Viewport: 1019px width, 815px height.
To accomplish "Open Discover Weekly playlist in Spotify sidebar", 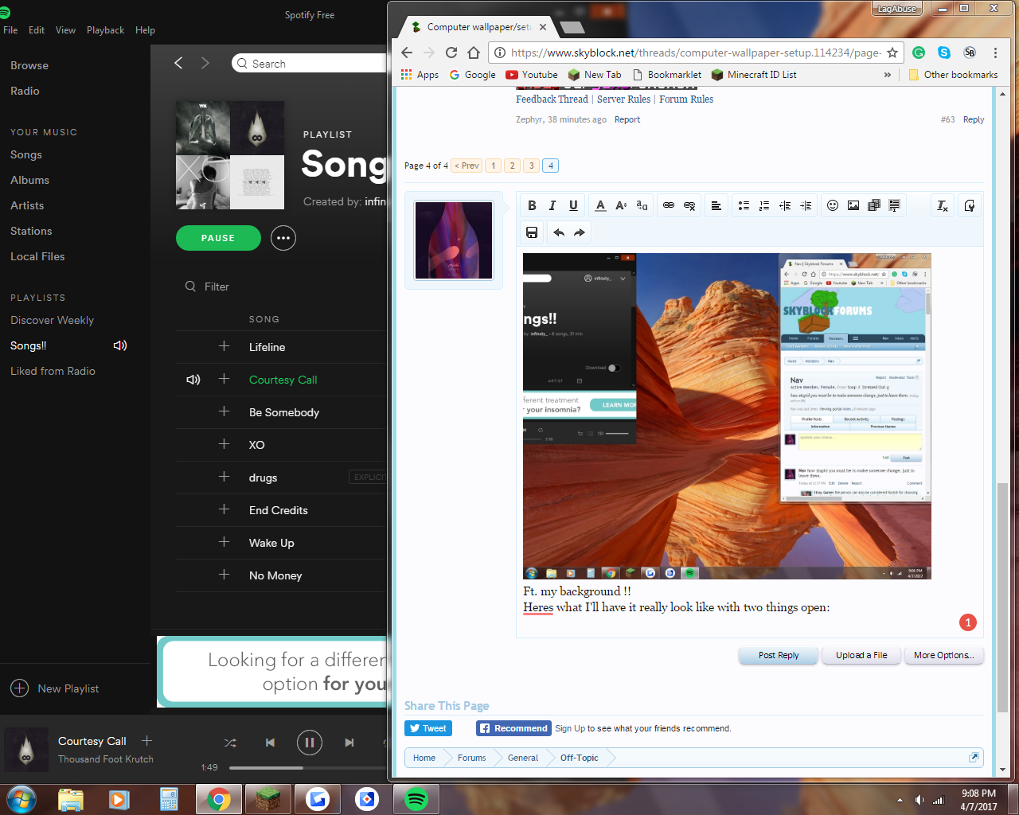I will 52,320.
